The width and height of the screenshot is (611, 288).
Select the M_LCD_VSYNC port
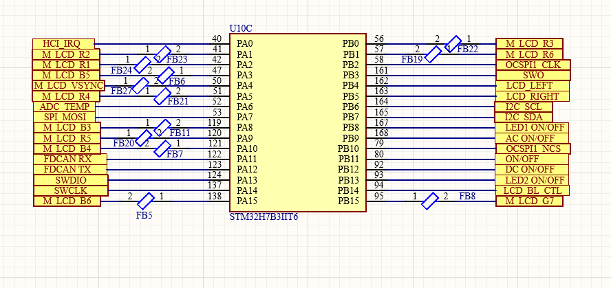68,86
